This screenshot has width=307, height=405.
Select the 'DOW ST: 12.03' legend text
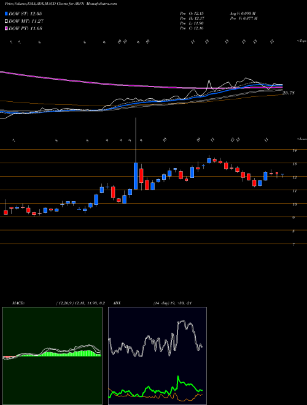[x=25, y=13]
